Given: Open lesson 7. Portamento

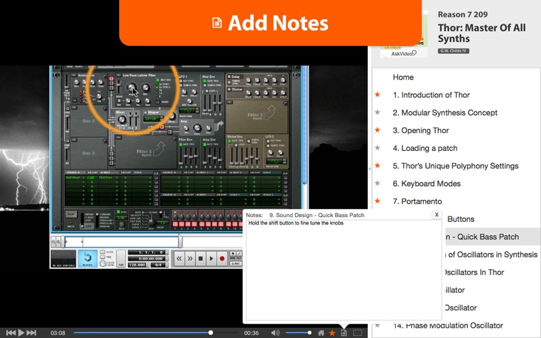Looking at the screenshot, I should pos(417,201).
